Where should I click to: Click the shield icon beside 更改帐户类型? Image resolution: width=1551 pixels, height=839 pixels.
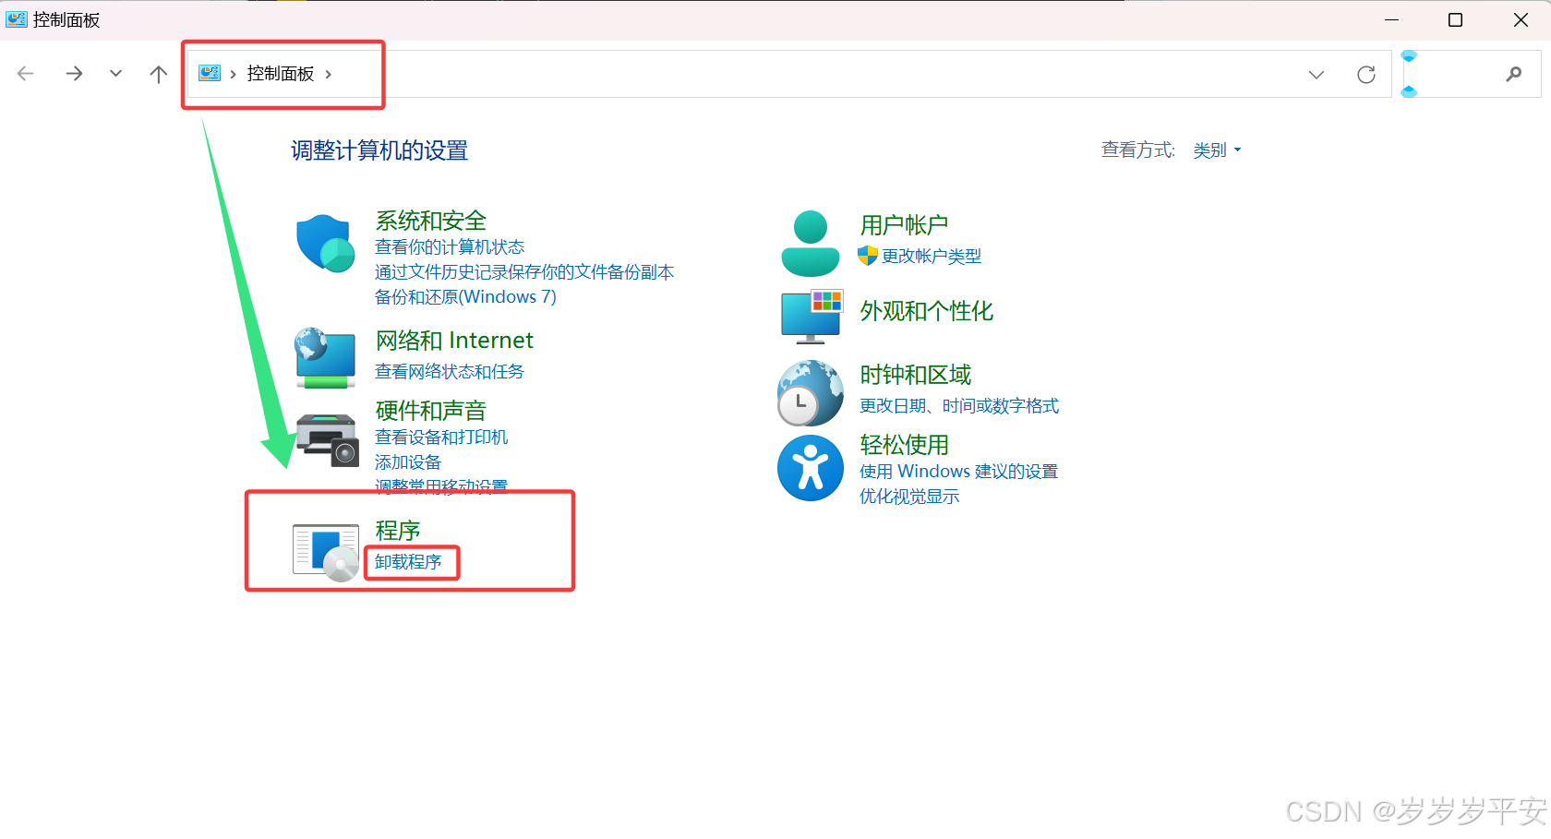tap(867, 256)
